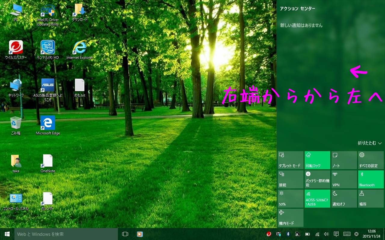The width and height of the screenshot is (385, 240).
Task: Open the PC desktop icon
Action: 16,13
